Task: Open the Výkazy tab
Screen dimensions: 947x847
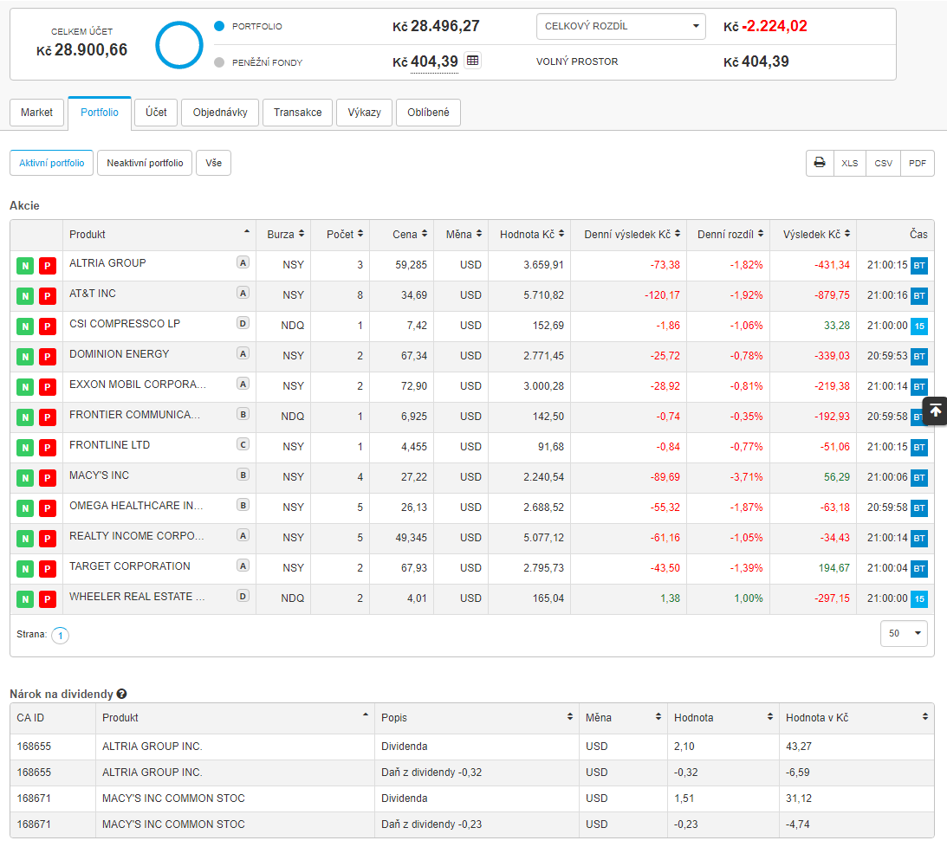Action: pyautogui.click(x=364, y=113)
